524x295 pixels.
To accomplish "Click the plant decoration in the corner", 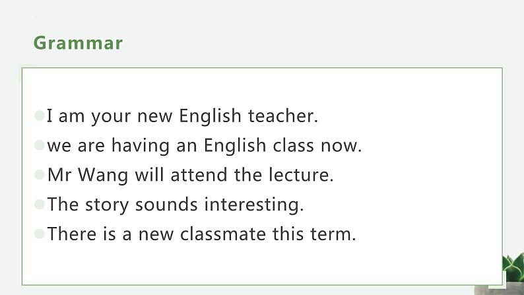I will [x=512, y=271].
